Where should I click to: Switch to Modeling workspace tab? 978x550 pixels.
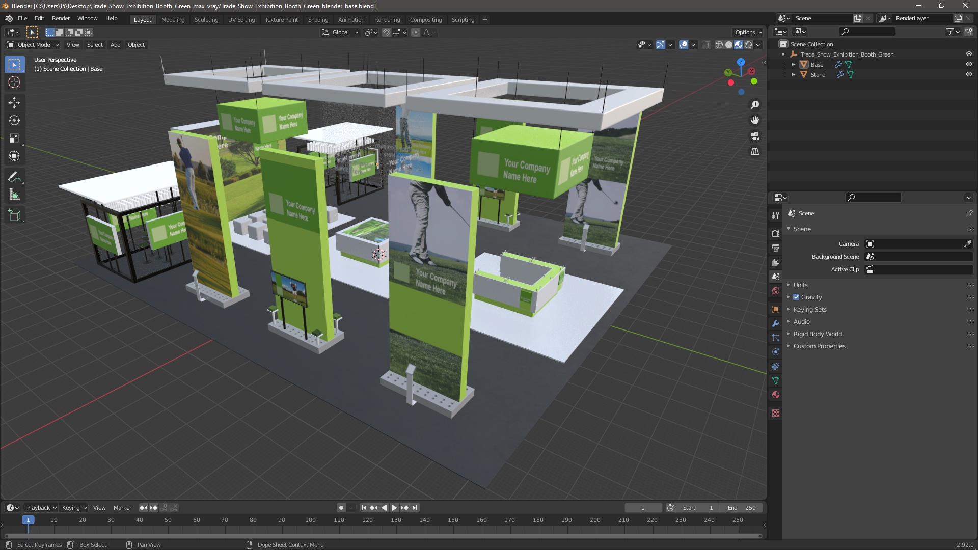[173, 20]
